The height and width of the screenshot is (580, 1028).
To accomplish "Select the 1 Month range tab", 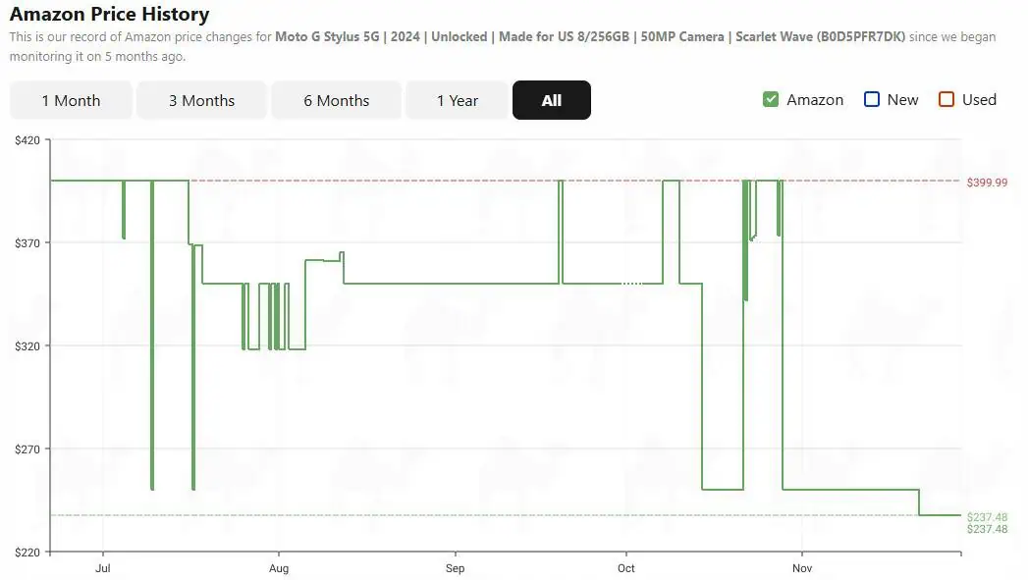I will pyautogui.click(x=71, y=100).
